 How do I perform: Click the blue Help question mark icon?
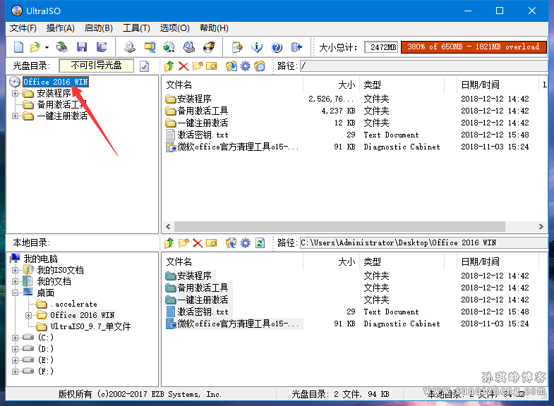pyautogui.click(x=277, y=47)
